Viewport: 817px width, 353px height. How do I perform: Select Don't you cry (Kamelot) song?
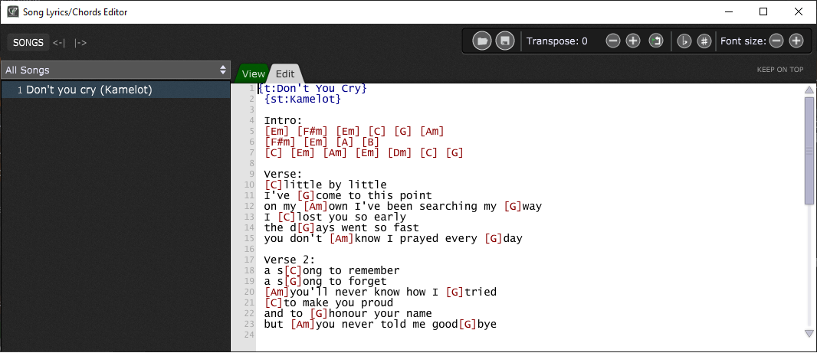(115, 90)
